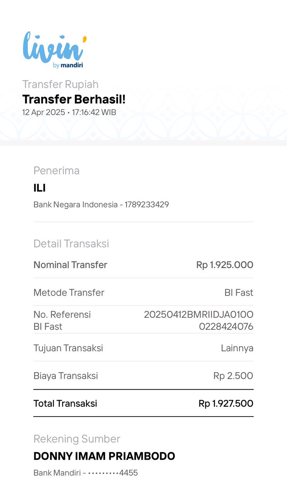Screen dimensions: 287x496
Task: Click the Rp 1.925.000 amount
Action: pyautogui.click(x=225, y=265)
